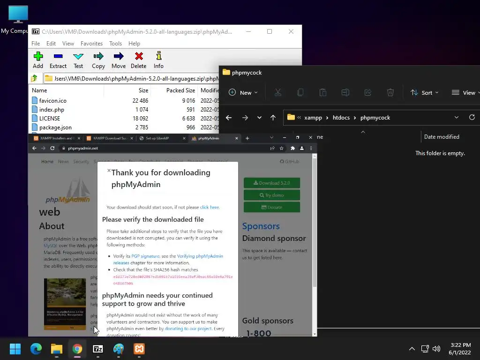Open the View dropdown in File Explorer
The image size is (480, 360).
[465, 92]
